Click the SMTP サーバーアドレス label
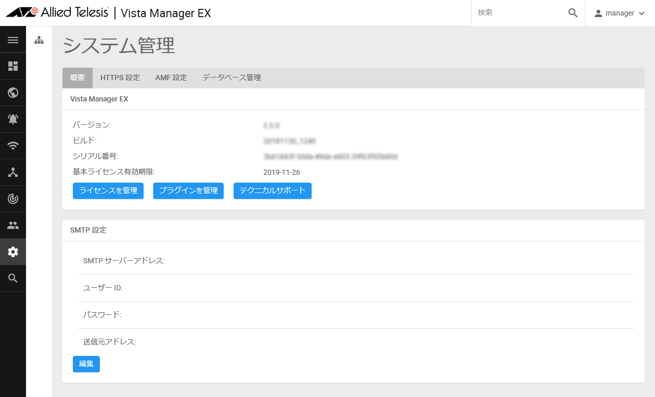This screenshot has width=655, height=397. coord(124,261)
